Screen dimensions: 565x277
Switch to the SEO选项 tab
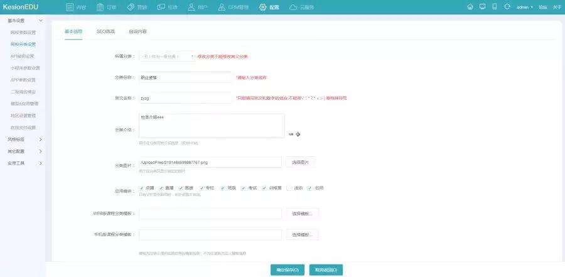click(105, 31)
